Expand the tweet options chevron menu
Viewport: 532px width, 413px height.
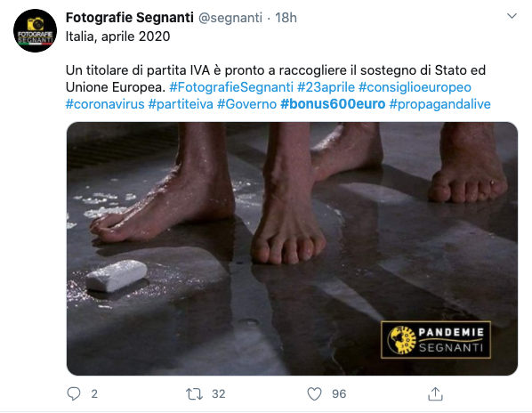point(512,16)
